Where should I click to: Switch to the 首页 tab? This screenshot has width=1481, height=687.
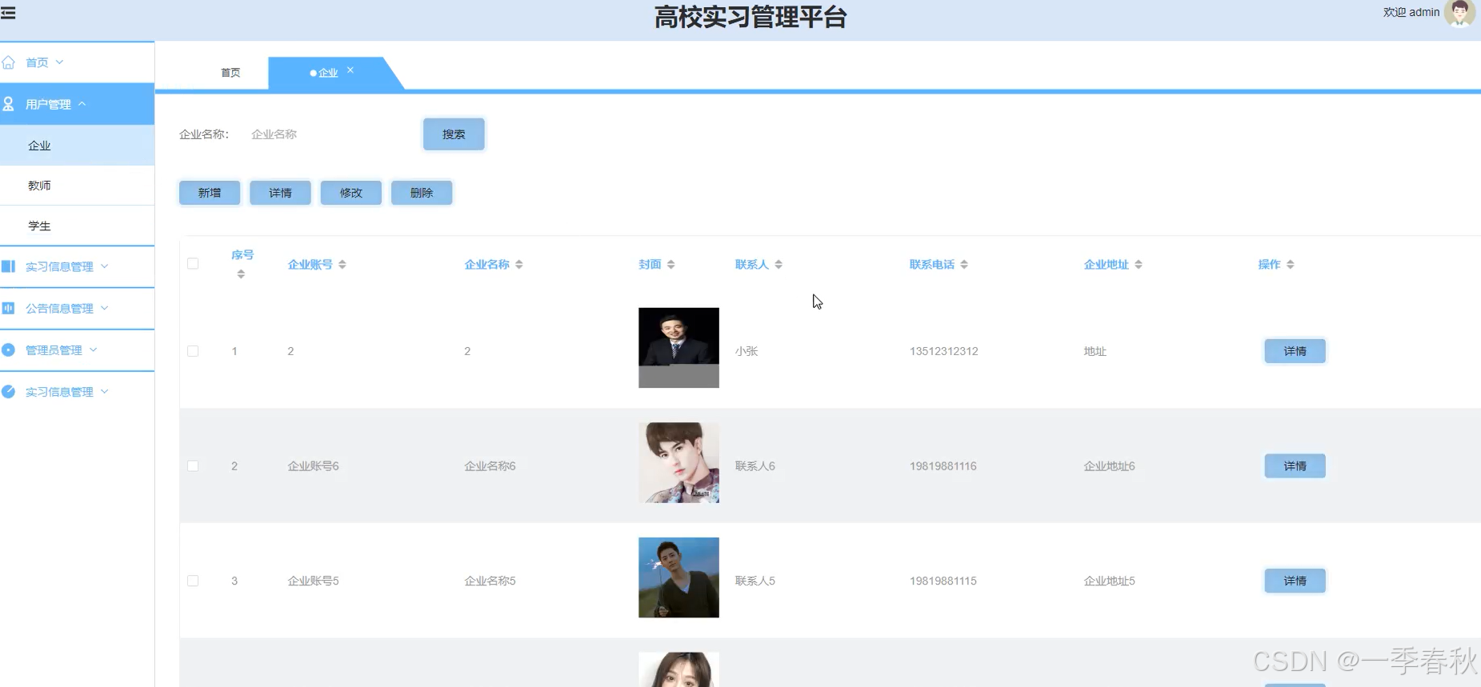pyautogui.click(x=230, y=73)
